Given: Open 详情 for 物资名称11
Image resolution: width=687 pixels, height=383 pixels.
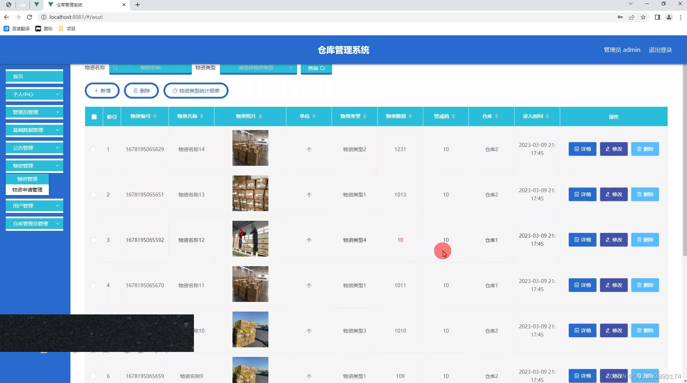Looking at the screenshot, I should [582, 285].
